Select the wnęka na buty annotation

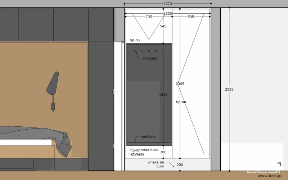click(x=156, y=164)
